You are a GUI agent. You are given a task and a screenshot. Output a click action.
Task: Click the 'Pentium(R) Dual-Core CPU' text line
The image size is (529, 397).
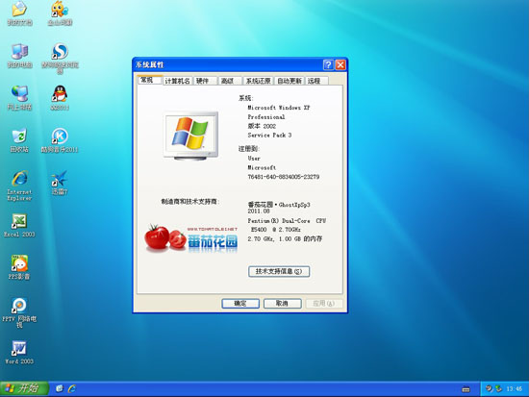pos(287,220)
